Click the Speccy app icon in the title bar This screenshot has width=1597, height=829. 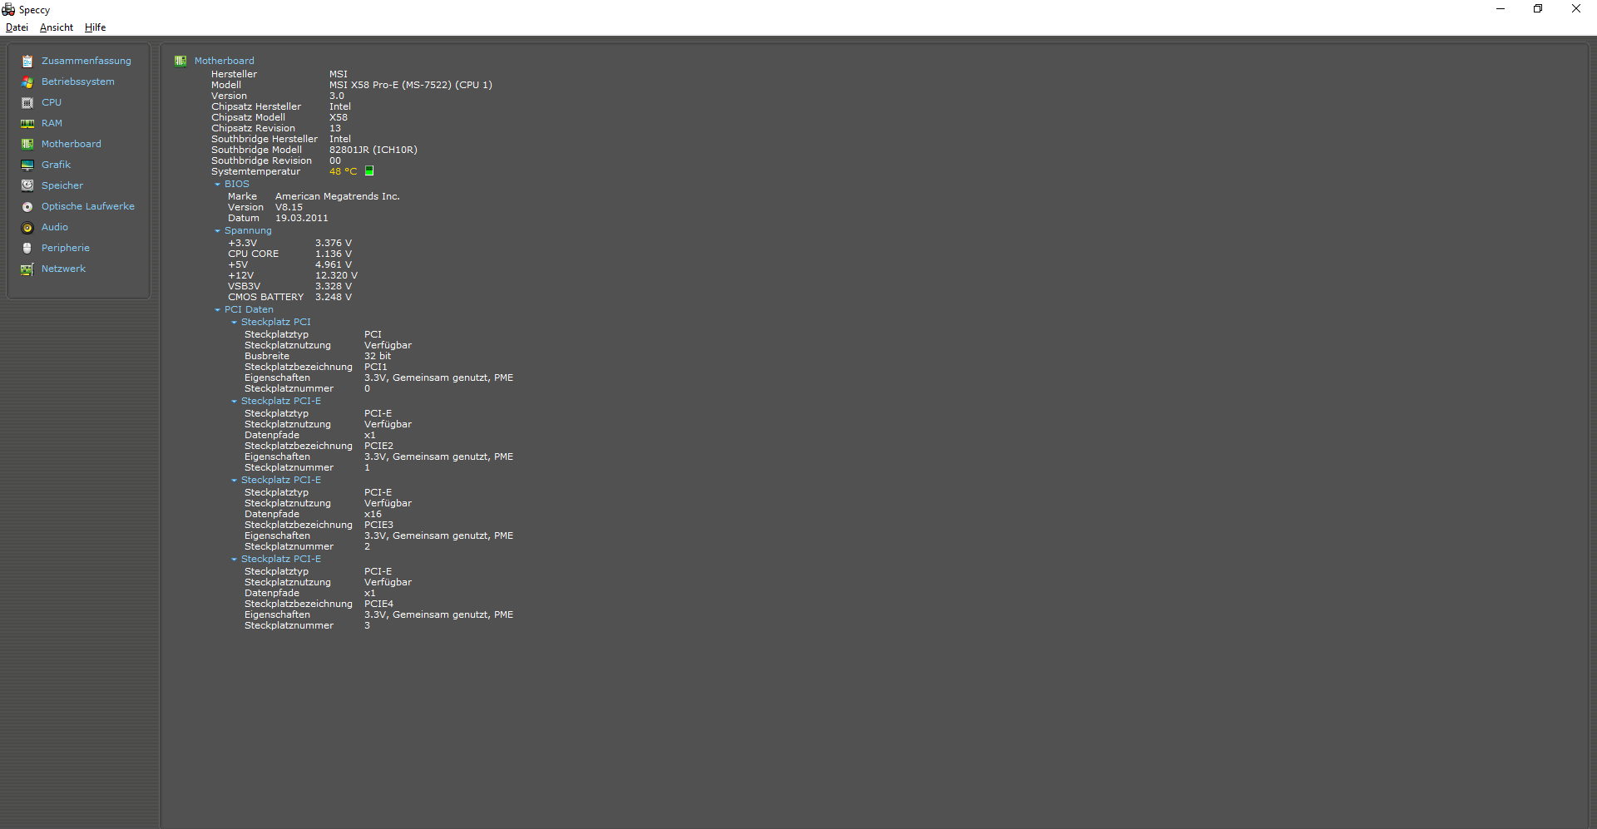(8, 10)
